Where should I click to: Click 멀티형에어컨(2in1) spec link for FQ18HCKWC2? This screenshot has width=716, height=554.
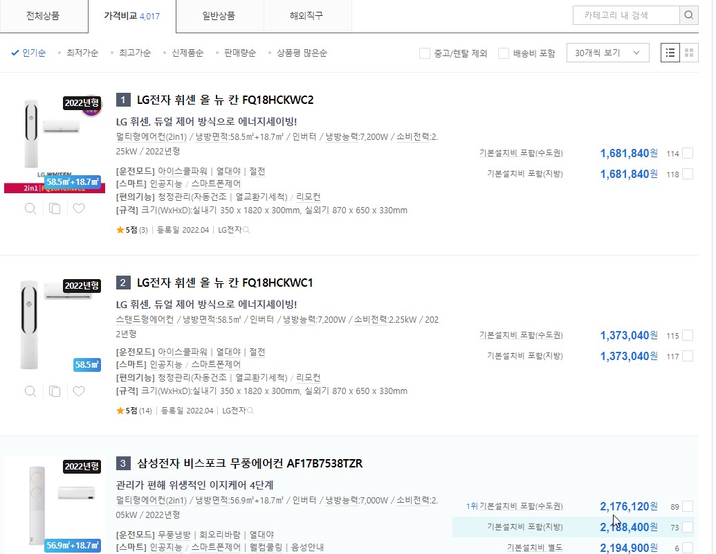click(152, 136)
